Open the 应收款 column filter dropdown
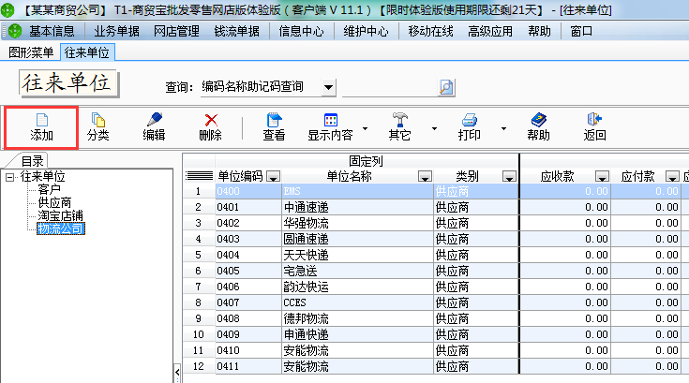Screen dimensions: 689x383 [x=602, y=177]
